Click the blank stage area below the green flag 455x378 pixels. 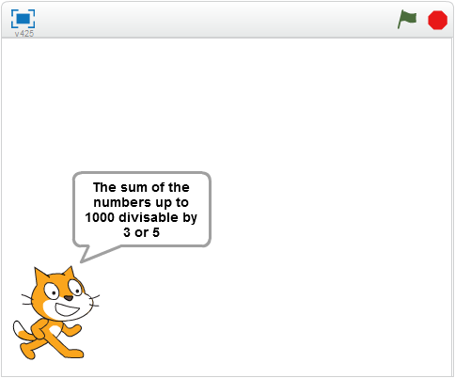coord(407,94)
